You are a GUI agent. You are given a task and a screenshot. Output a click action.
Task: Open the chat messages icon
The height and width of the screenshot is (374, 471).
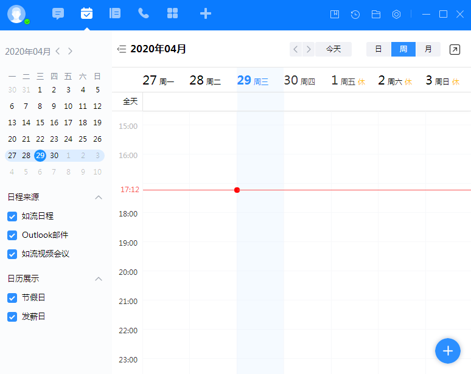tap(58, 14)
